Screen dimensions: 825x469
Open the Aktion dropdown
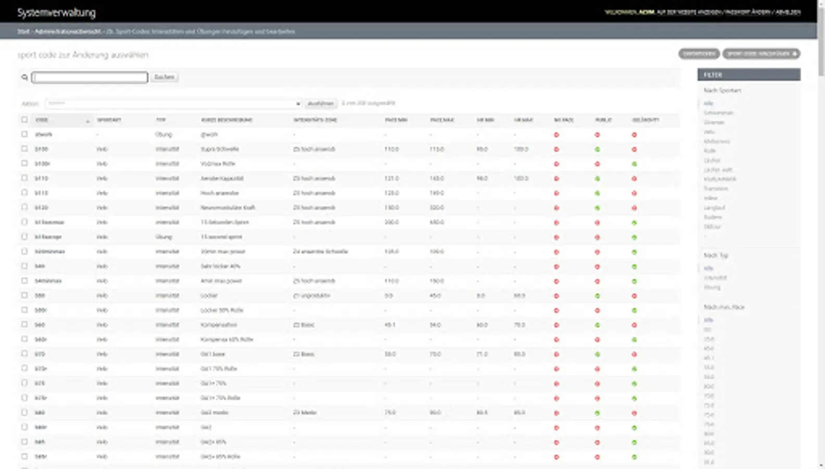173,104
